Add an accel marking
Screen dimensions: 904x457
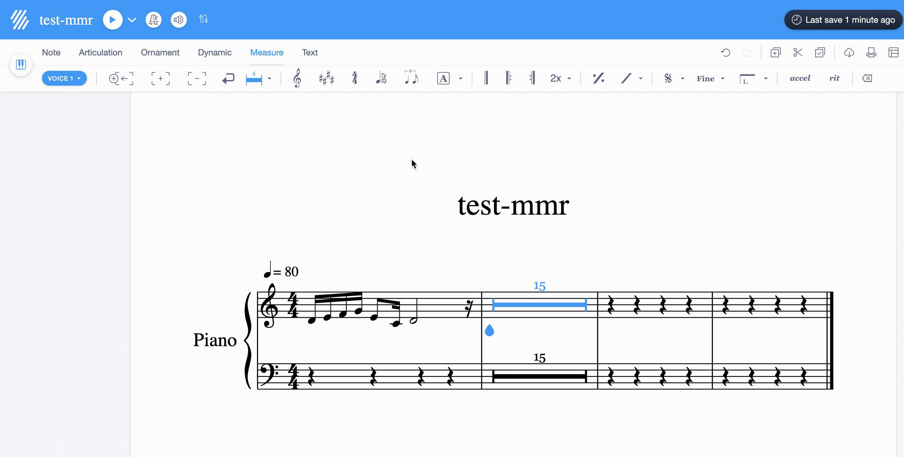coord(800,78)
